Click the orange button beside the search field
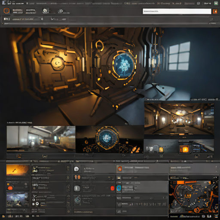The height and width of the screenshot is (220, 220). (x=215, y=11)
